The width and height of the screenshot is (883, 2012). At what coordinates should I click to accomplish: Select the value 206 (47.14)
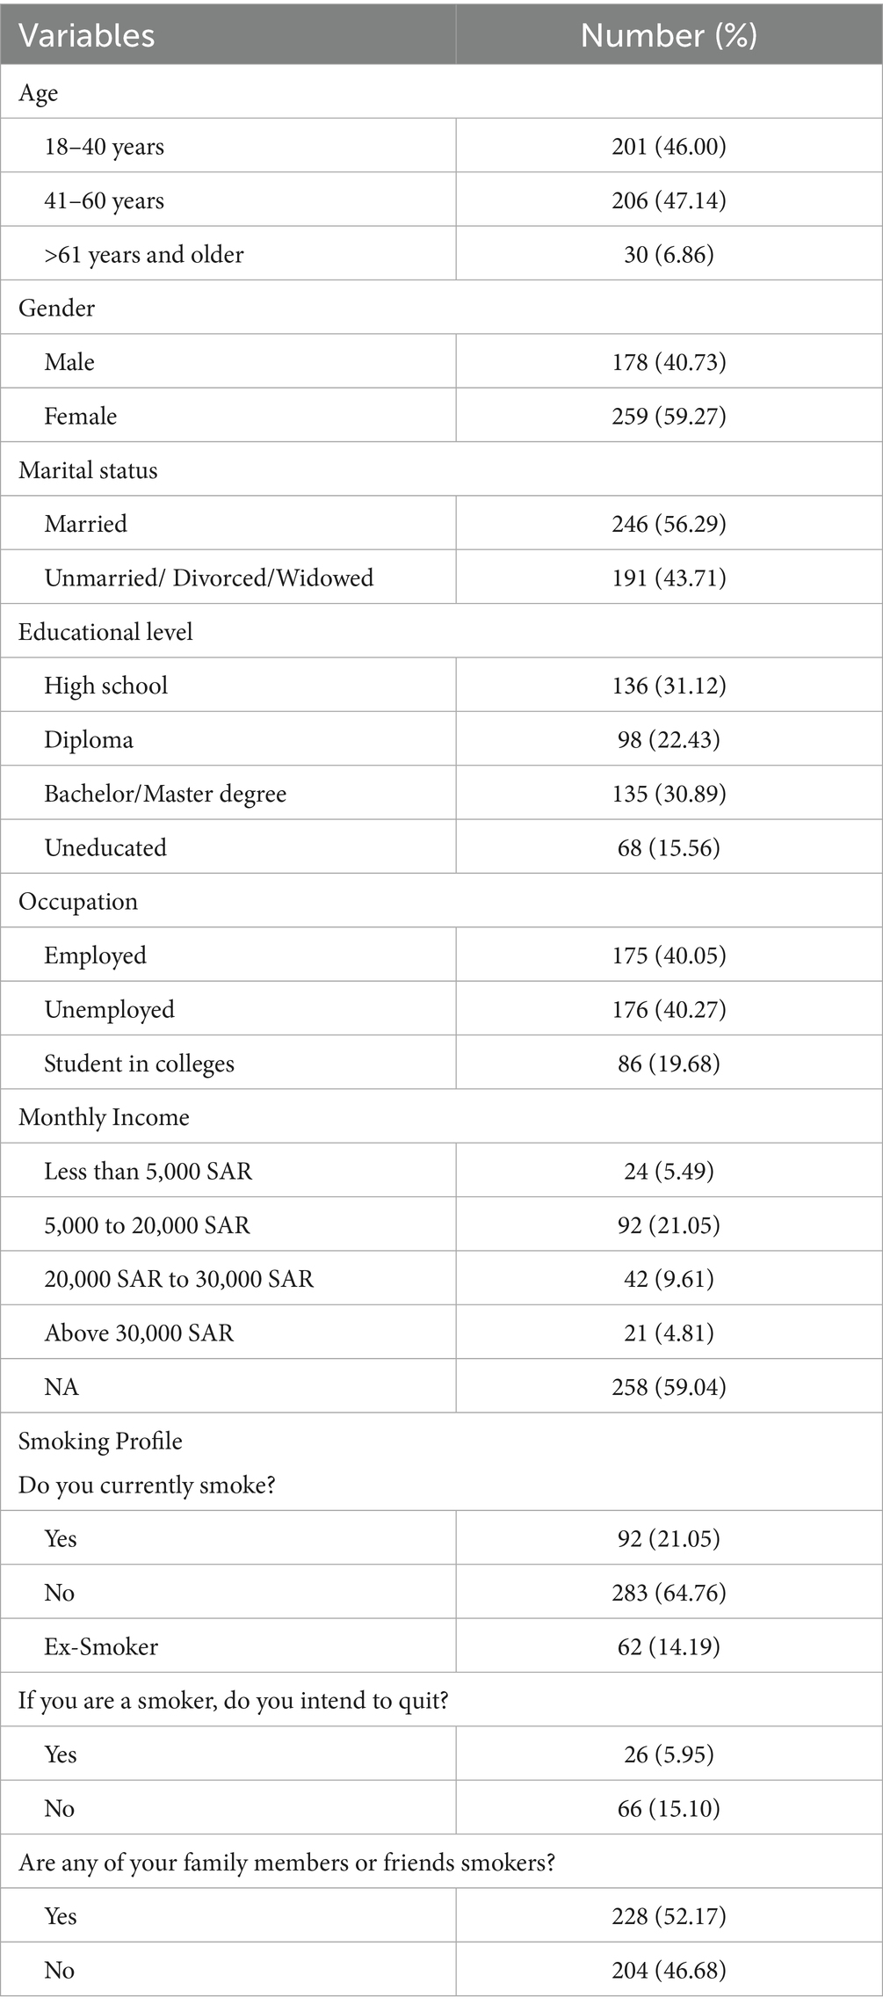tap(669, 200)
